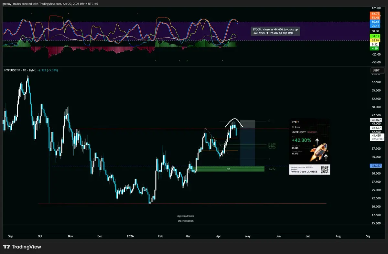The height and width of the screenshot is (254, 388).
Task: Click the 125.00 indicator axis label
Action: (375, 7)
